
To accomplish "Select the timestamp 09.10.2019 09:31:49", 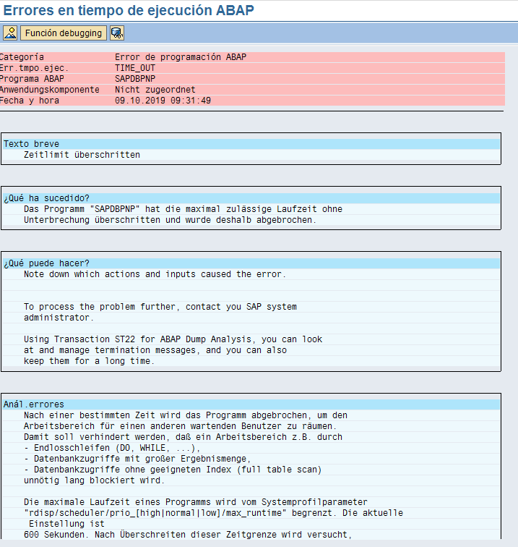I will pos(163,101).
